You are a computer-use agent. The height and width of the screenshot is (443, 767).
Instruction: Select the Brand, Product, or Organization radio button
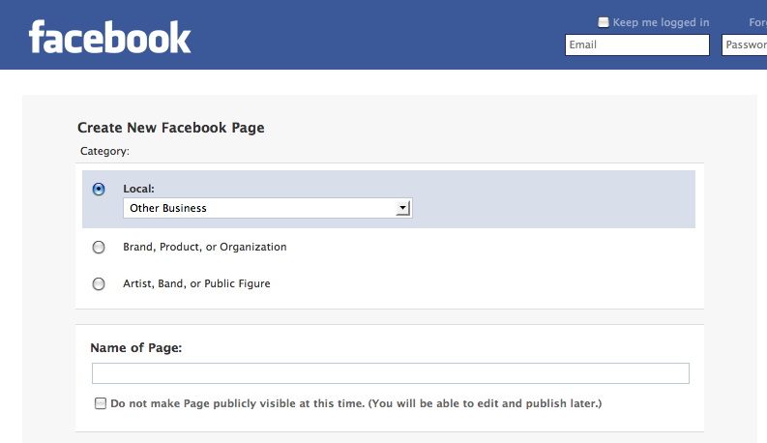pos(99,248)
